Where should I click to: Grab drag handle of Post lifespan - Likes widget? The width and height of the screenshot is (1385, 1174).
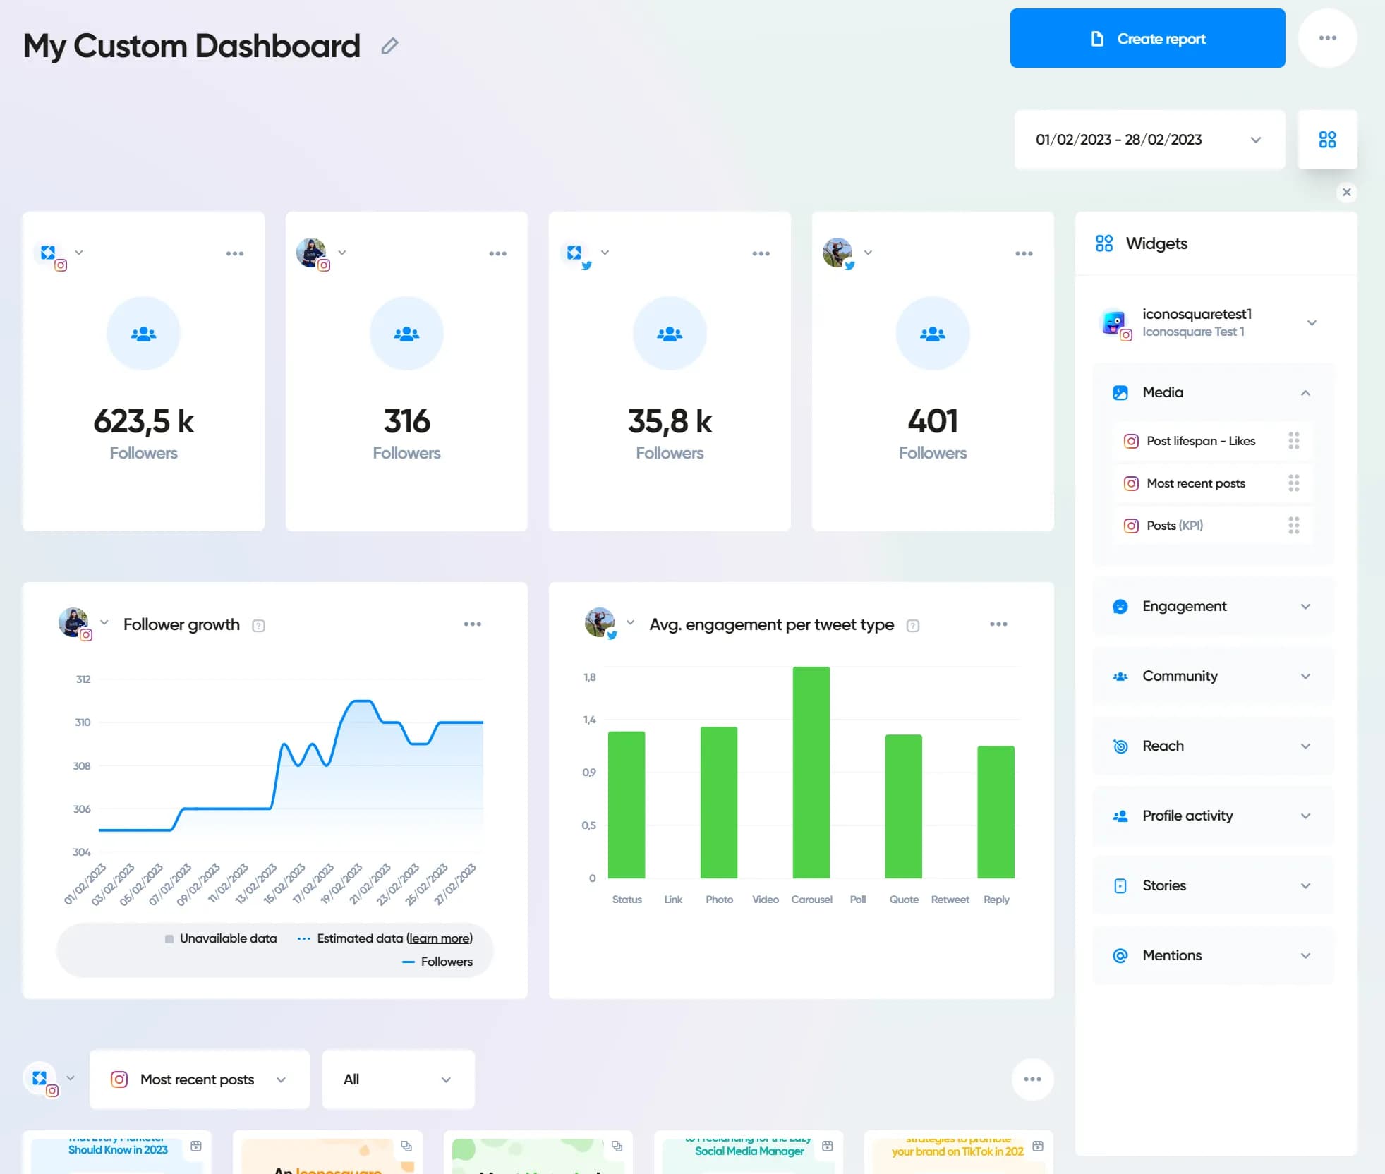pos(1293,441)
